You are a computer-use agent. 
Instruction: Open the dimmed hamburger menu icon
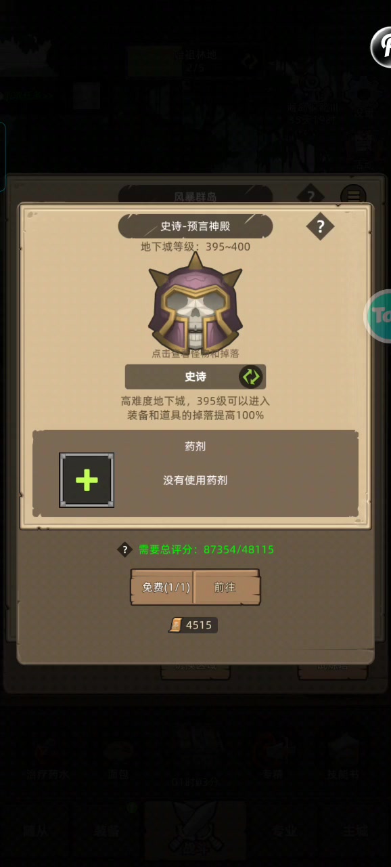pyautogui.click(x=352, y=196)
